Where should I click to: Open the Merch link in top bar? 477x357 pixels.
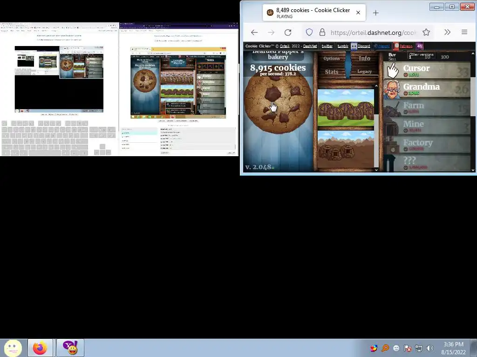pos(383,46)
